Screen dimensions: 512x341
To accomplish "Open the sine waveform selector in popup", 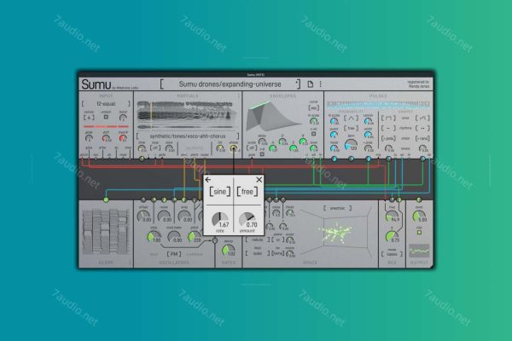I will (219, 192).
